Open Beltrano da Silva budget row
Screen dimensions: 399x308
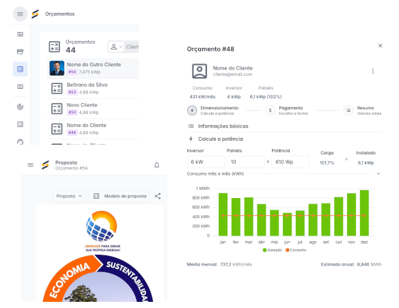(x=93, y=88)
